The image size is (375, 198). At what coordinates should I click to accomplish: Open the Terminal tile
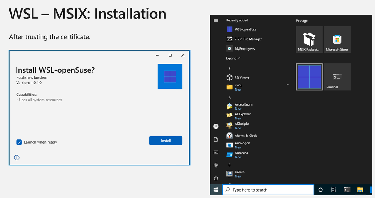[x=337, y=77]
